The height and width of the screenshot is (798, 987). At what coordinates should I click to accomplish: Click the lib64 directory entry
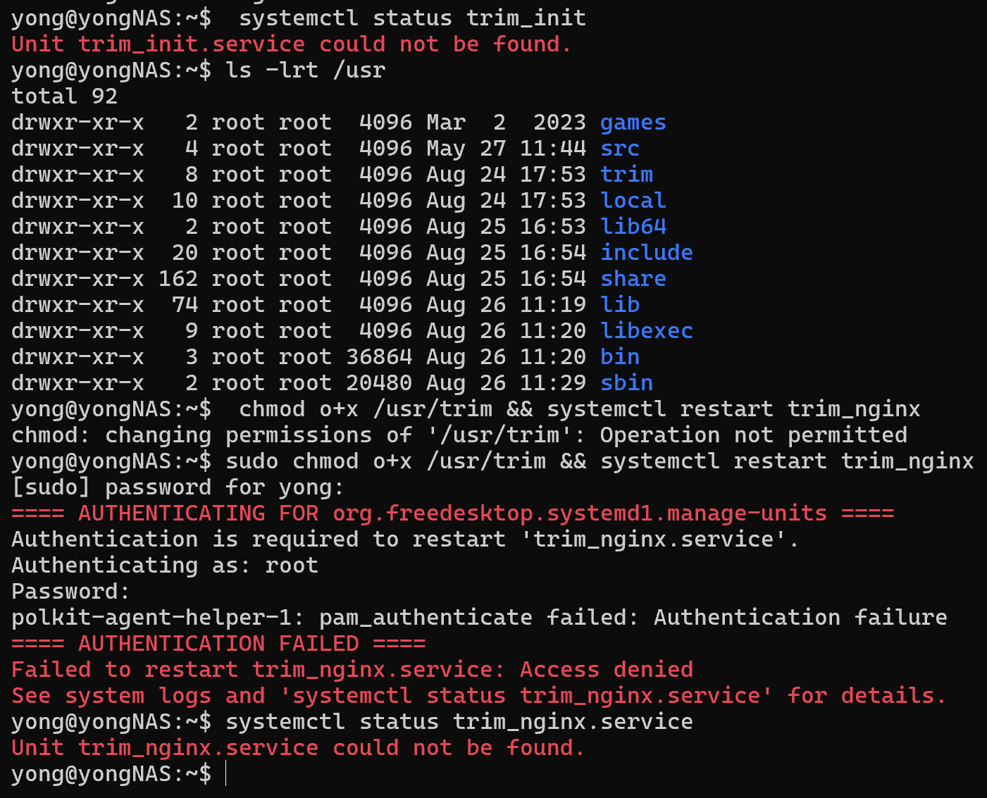[x=633, y=227]
